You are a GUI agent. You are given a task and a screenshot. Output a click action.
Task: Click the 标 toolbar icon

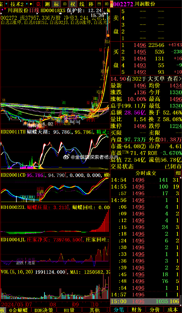[x=56, y=4]
